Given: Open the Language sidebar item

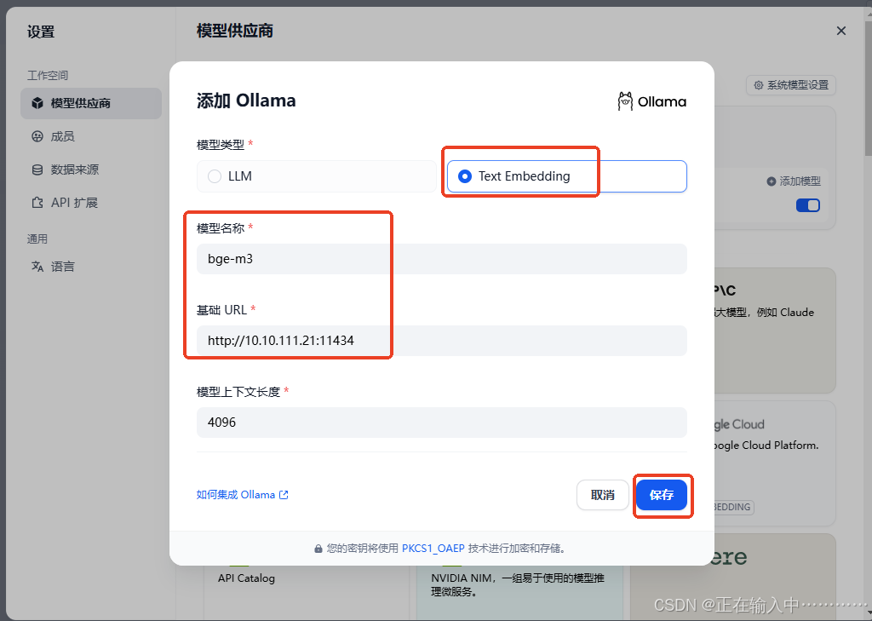Looking at the screenshot, I should [x=91, y=267].
